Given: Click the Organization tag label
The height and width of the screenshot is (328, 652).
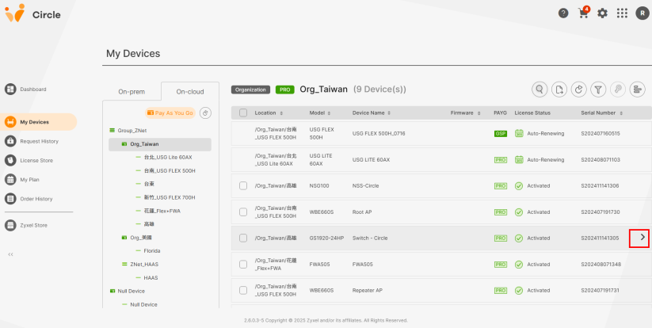Looking at the screenshot, I should point(250,90).
